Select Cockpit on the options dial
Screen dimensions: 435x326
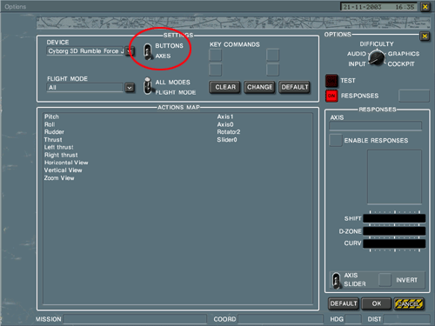(x=401, y=64)
